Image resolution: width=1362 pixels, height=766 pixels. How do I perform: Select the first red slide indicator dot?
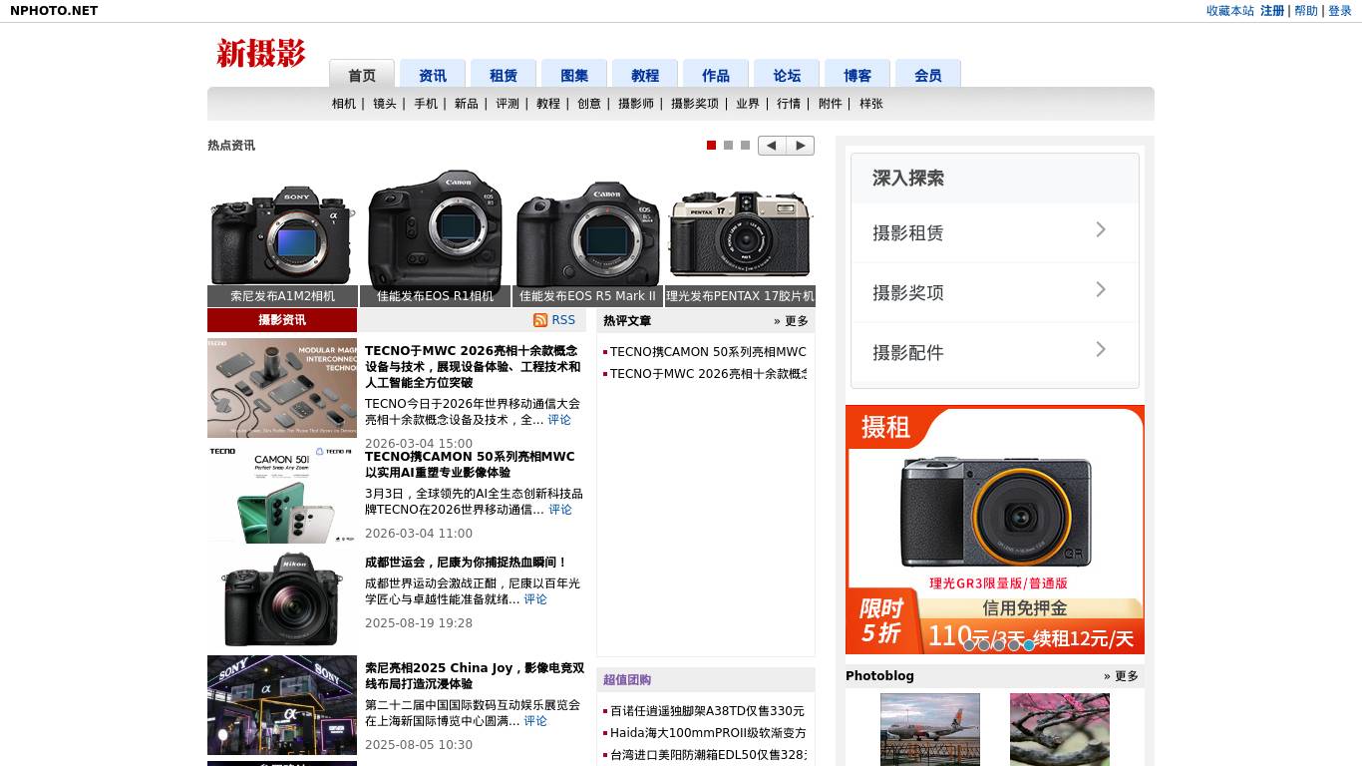click(711, 146)
